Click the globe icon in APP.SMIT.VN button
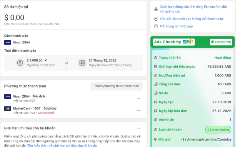240x147 pixels. pyautogui.click(x=212, y=42)
